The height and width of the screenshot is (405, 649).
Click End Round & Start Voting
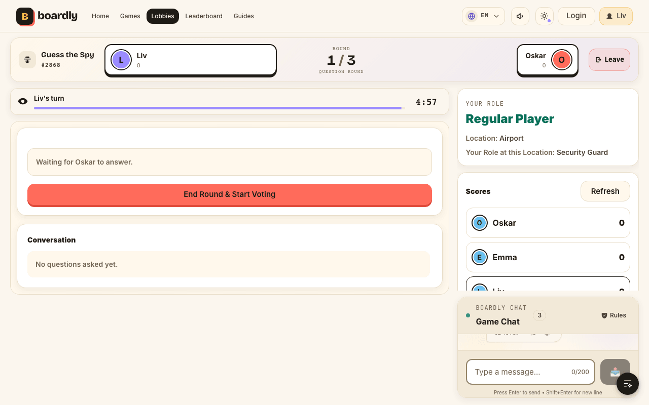[230, 194]
